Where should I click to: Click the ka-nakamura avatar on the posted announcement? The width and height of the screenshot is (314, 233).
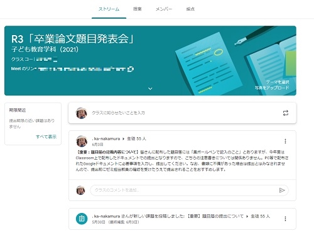click(82, 141)
